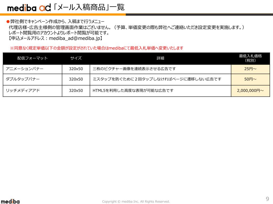Click the orange bullet before 弊社側で

(8, 22)
